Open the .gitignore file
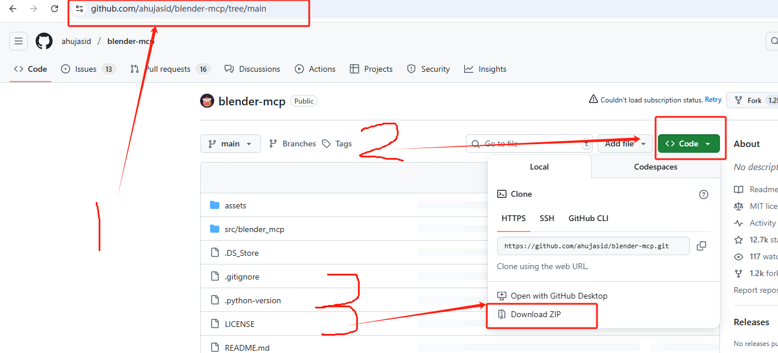This screenshot has height=353, width=778. (242, 277)
